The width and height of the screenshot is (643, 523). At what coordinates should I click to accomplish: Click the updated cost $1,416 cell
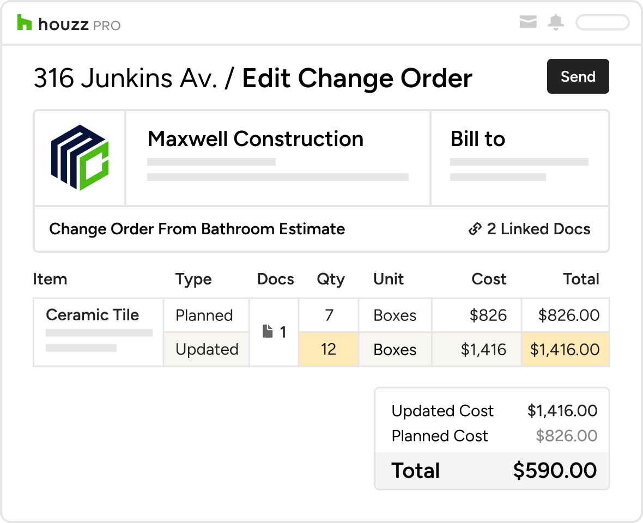click(x=476, y=349)
